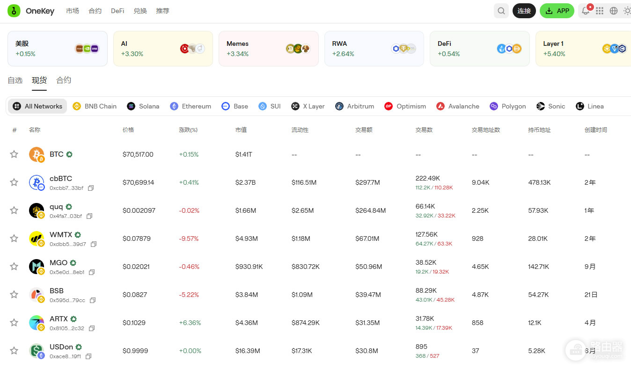The image size is (631, 369).
Task: Click the USDon token logo
Action: [x=37, y=351]
